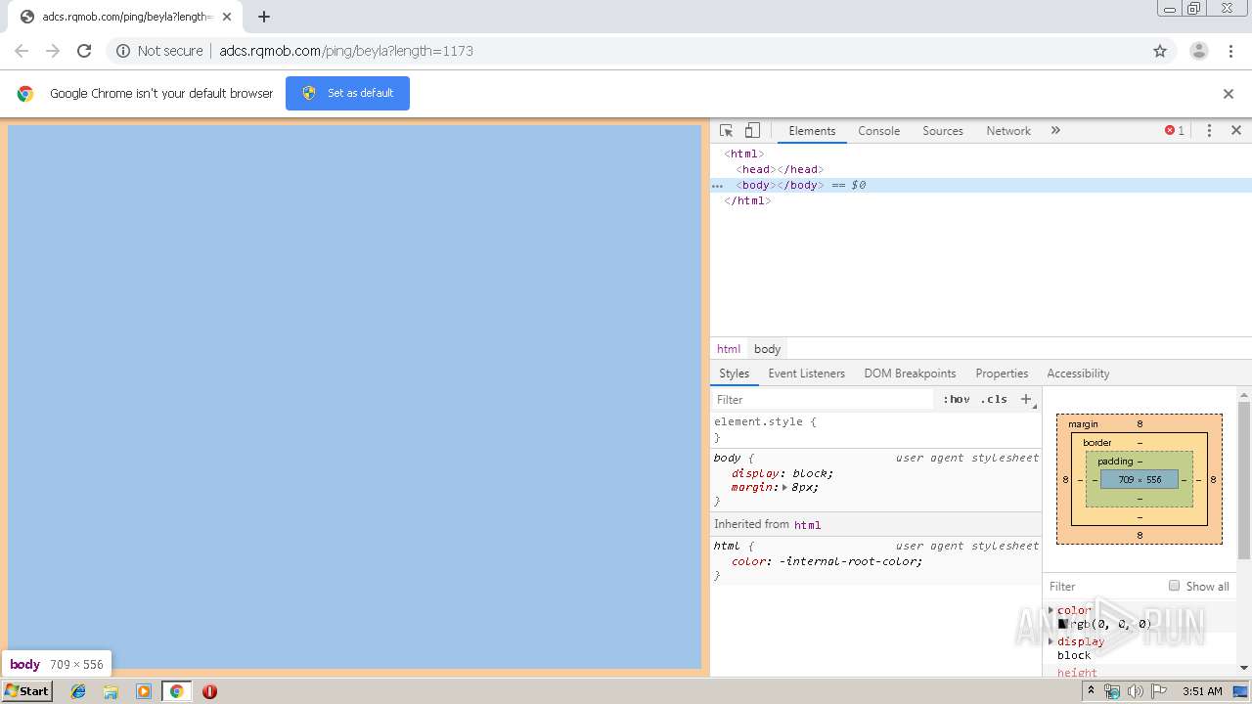Switch to the Console tab
This screenshot has height=704, width=1252.
878,131
